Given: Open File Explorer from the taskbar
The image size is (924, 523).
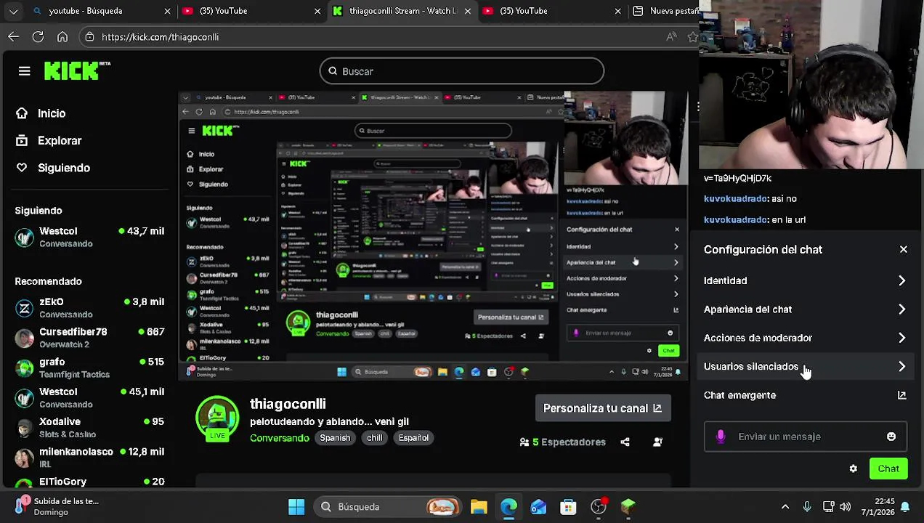Looking at the screenshot, I should pos(479,506).
